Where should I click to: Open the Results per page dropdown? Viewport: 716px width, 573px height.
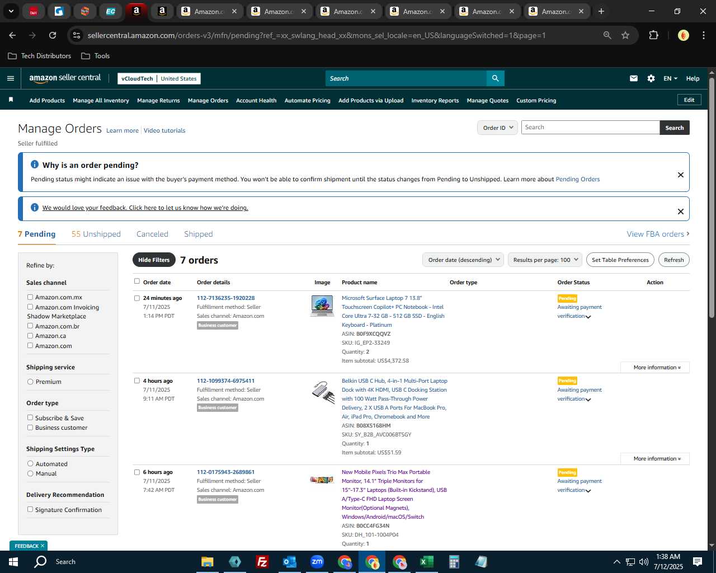pos(545,260)
